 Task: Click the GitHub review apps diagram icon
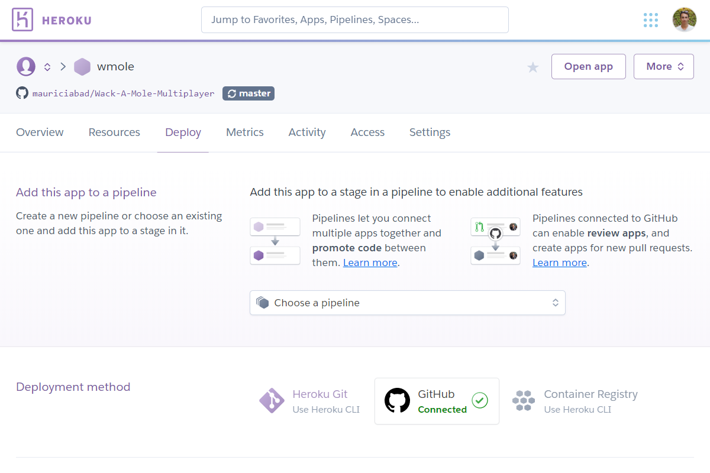coord(496,241)
